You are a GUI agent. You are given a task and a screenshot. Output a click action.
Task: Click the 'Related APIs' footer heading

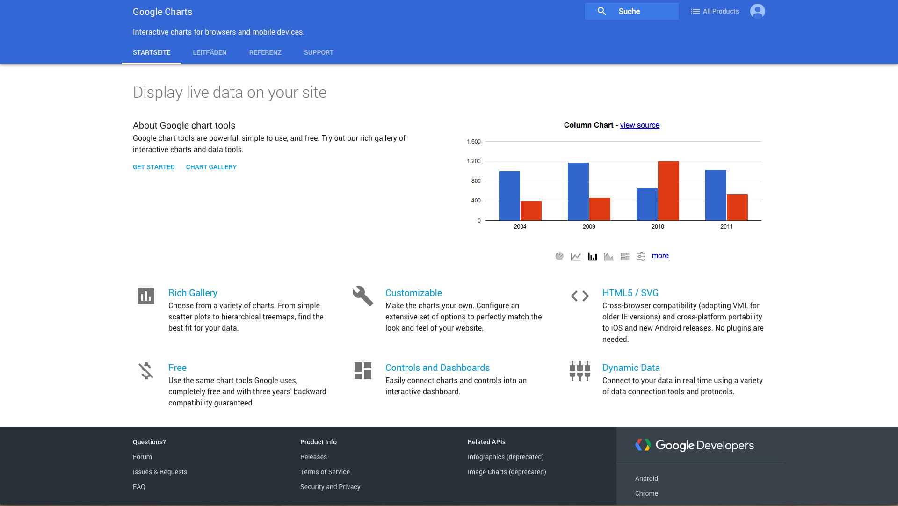pos(486,442)
